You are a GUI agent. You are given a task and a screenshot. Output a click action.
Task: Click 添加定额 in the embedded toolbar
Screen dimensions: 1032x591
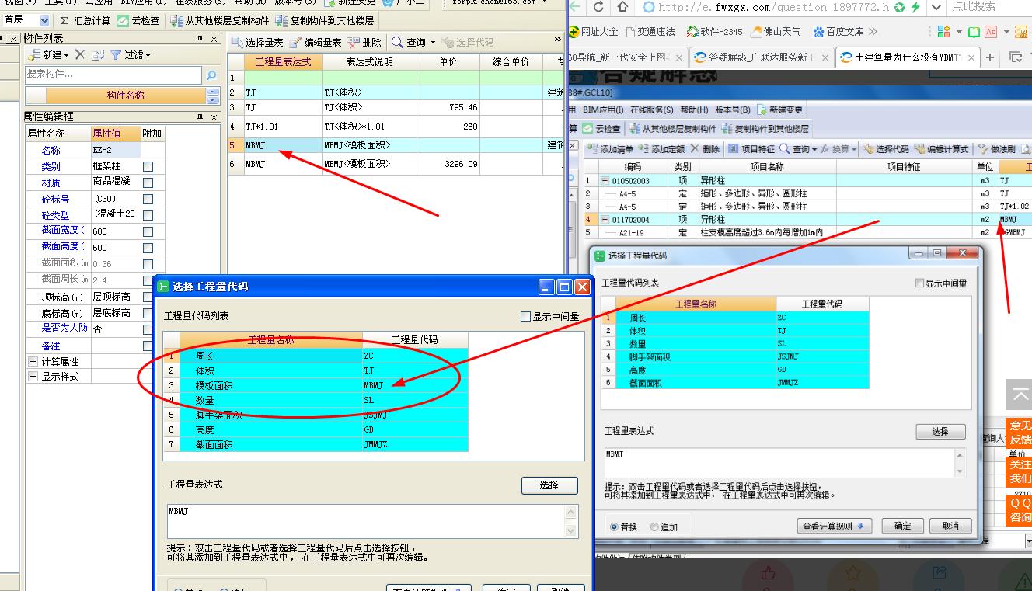661,149
